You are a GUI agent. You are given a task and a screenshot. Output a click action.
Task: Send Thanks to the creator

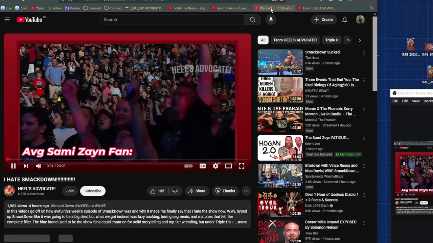coord(225,191)
